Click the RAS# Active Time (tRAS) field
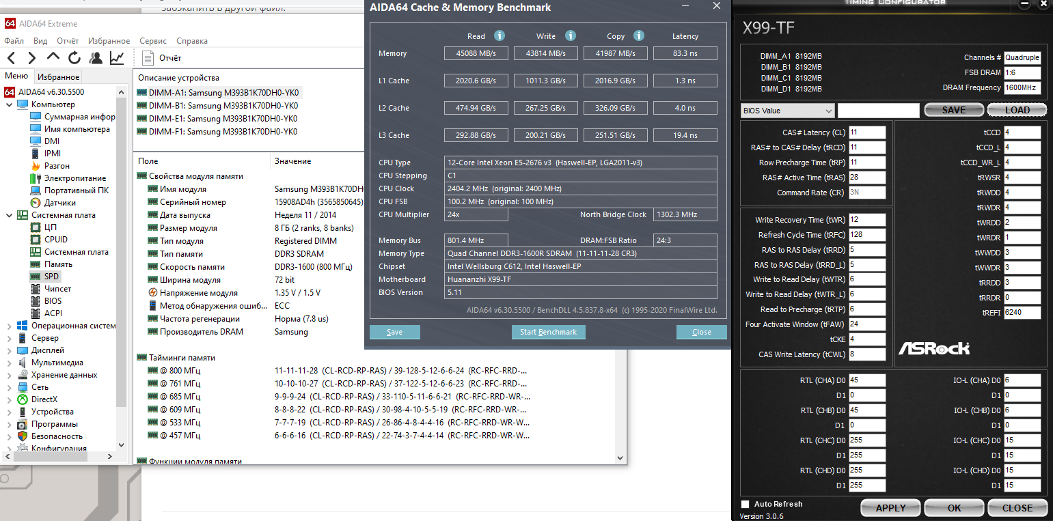The image size is (1053, 521). pyautogui.click(x=867, y=178)
